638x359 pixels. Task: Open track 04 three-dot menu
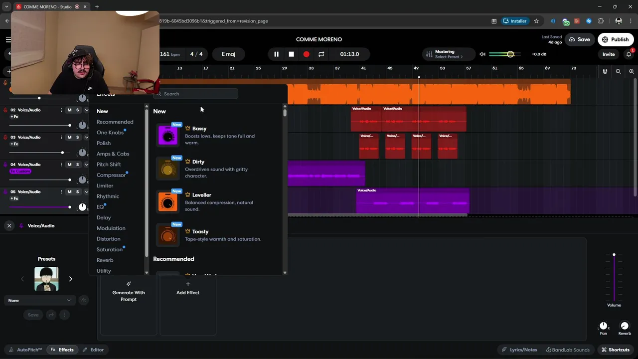pos(61,165)
